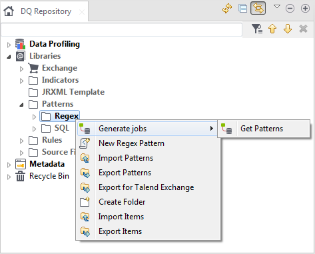Select the SQL folder label
The image size is (315, 254).
click(62, 128)
